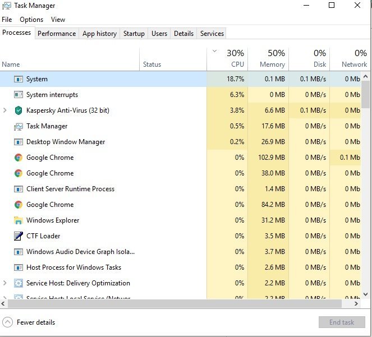The width and height of the screenshot is (372, 337).
Task: Click the Client Server Runtime Process icon
Action: click(19, 189)
